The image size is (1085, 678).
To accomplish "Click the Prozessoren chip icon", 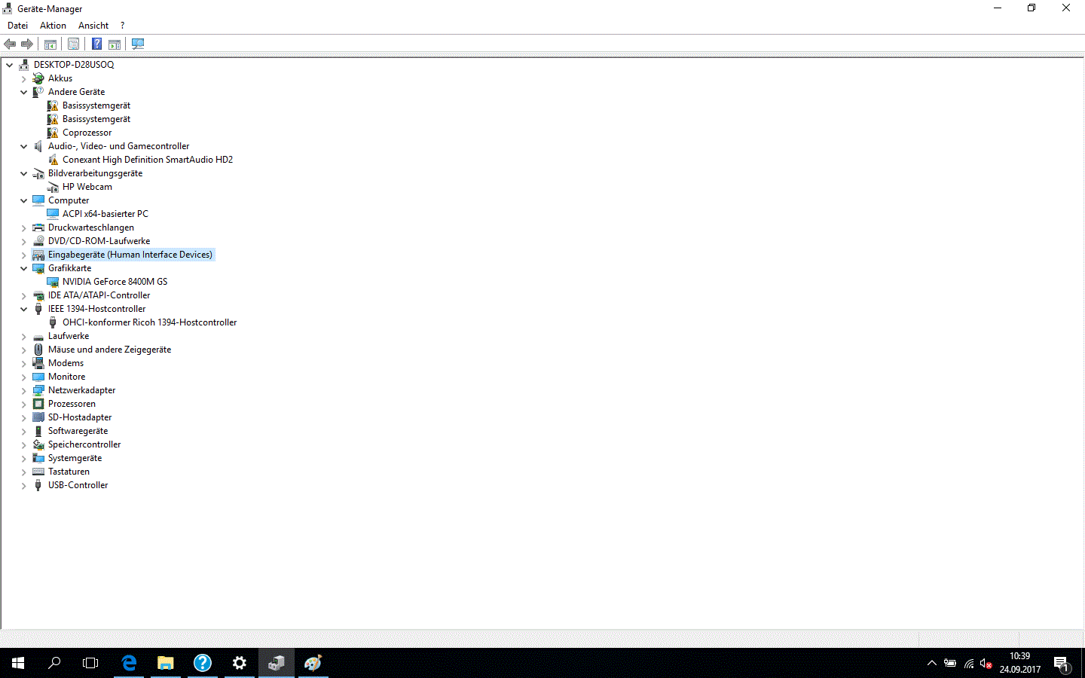I will [38, 404].
